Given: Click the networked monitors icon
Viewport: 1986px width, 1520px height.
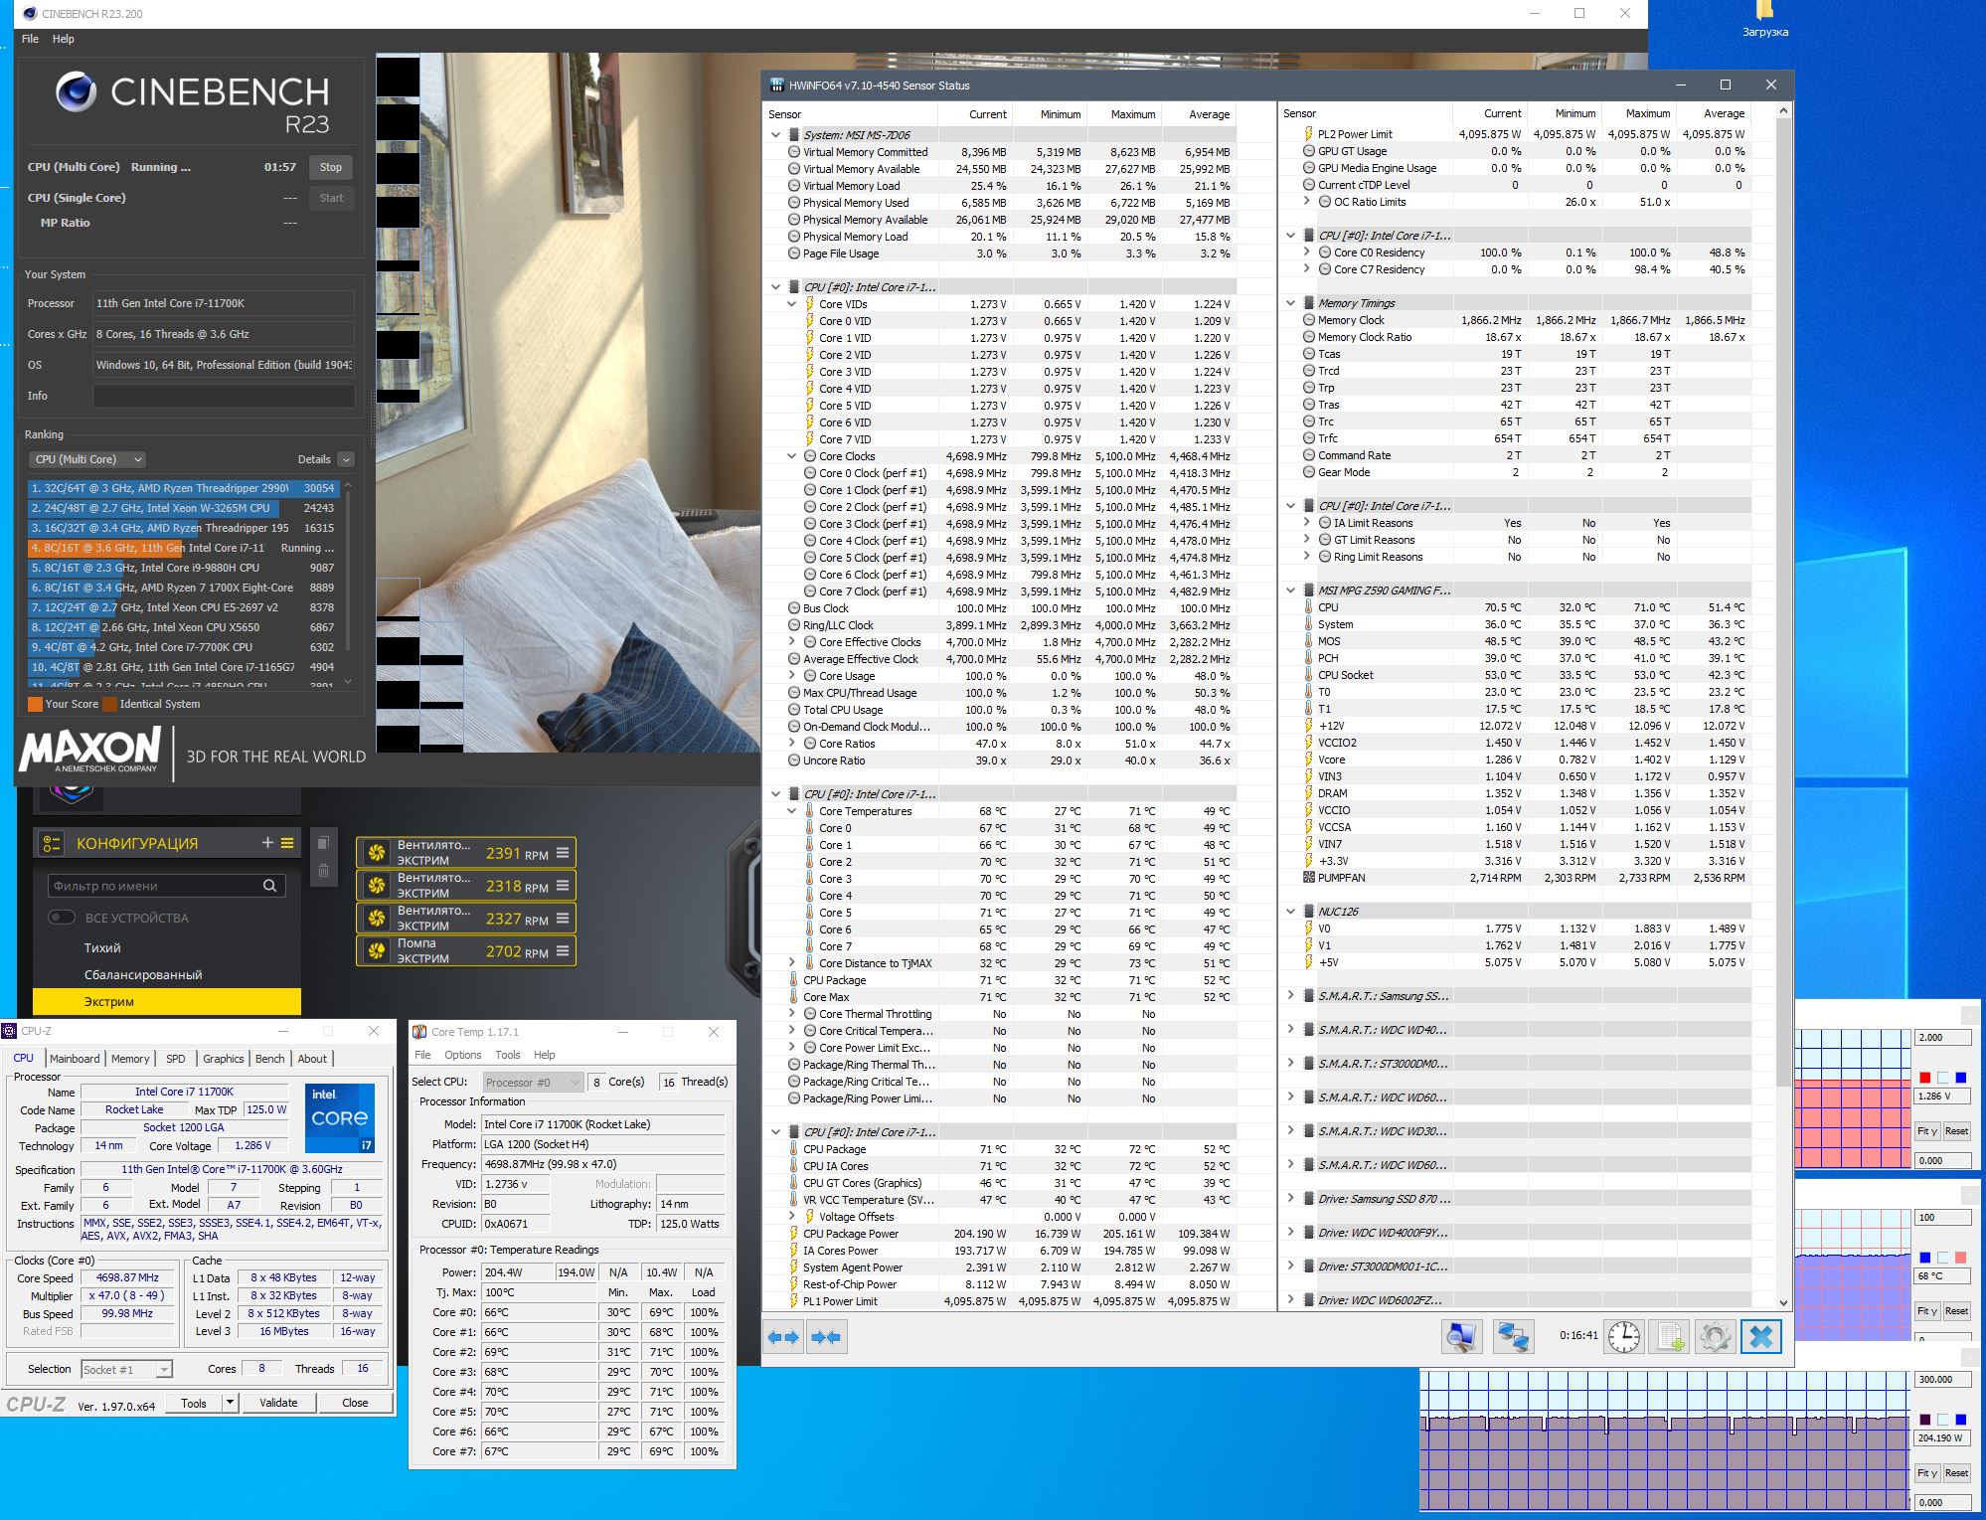Looking at the screenshot, I should [x=1513, y=1337].
